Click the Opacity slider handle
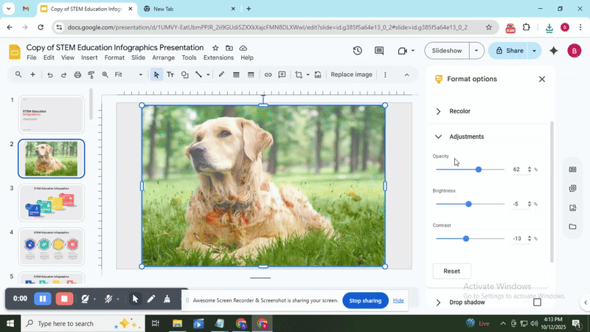 click(479, 170)
